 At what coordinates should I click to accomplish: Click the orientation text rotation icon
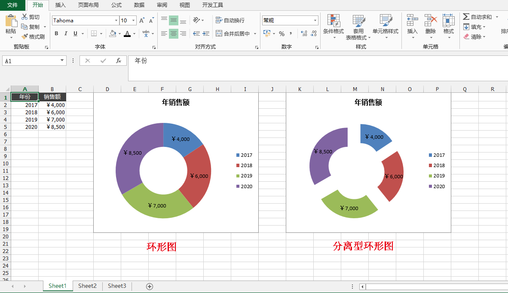(x=196, y=20)
